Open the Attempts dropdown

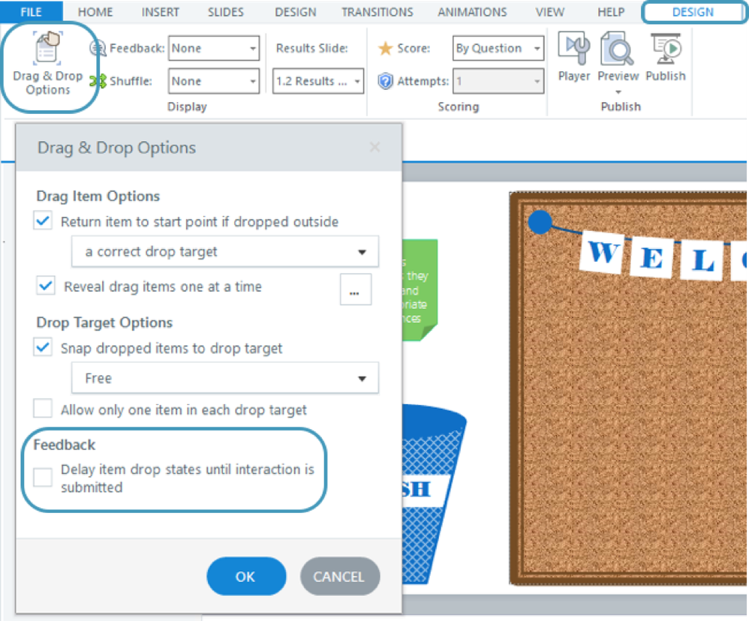point(498,81)
